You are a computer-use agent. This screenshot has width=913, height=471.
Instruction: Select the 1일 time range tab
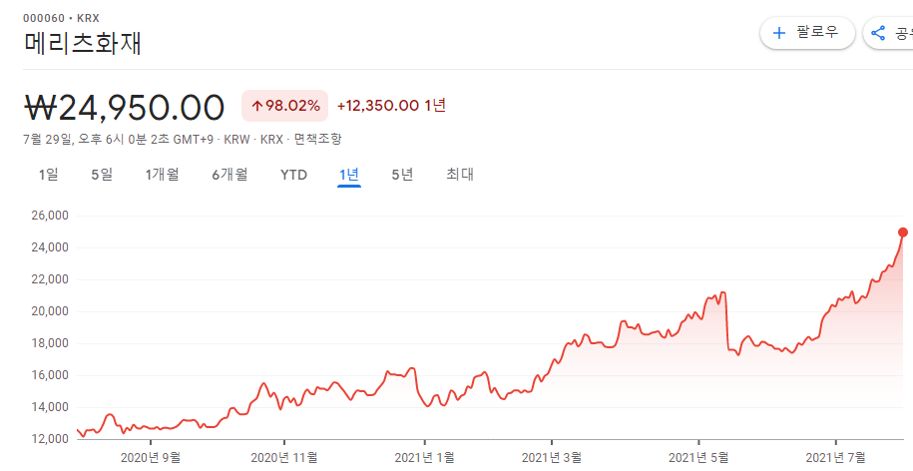(49, 174)
